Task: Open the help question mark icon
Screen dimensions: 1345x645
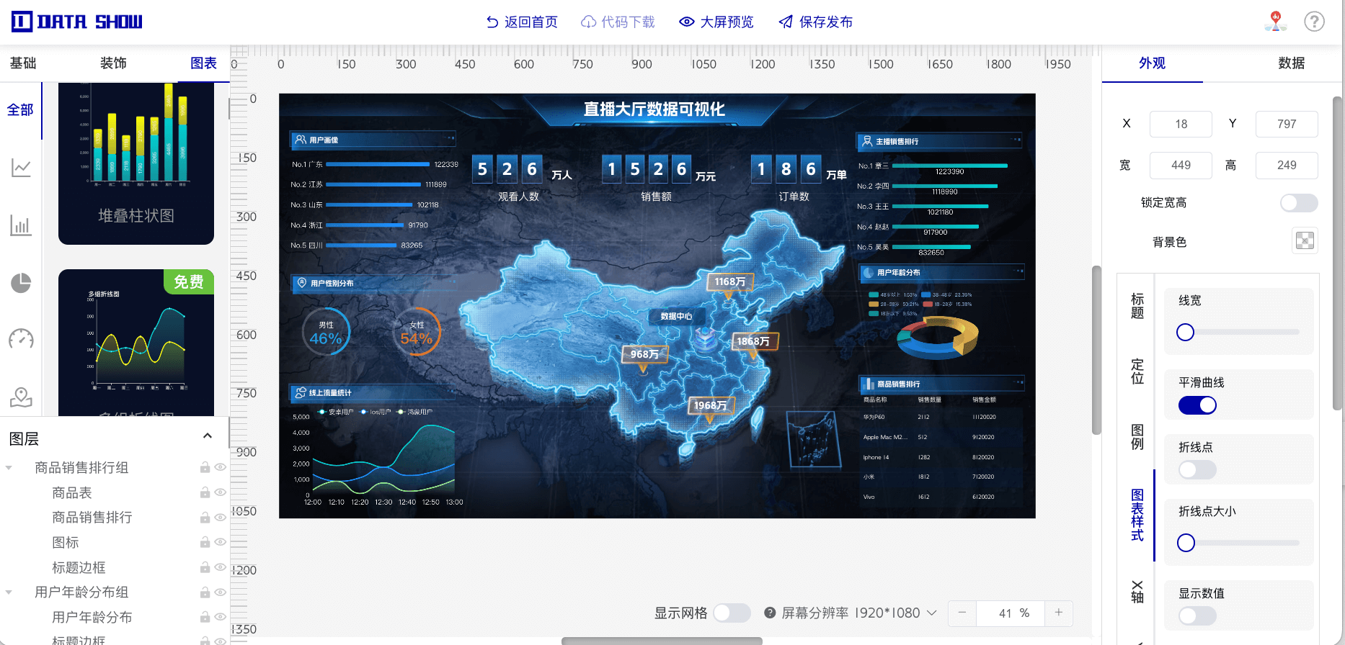Action: click(x=1314, y=22)
